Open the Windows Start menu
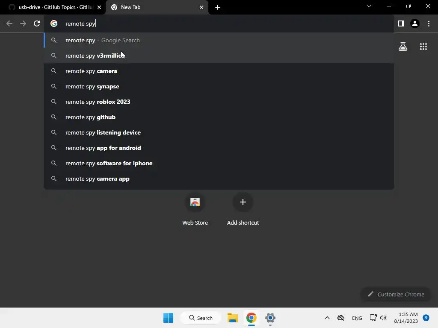 pos(168,318)
